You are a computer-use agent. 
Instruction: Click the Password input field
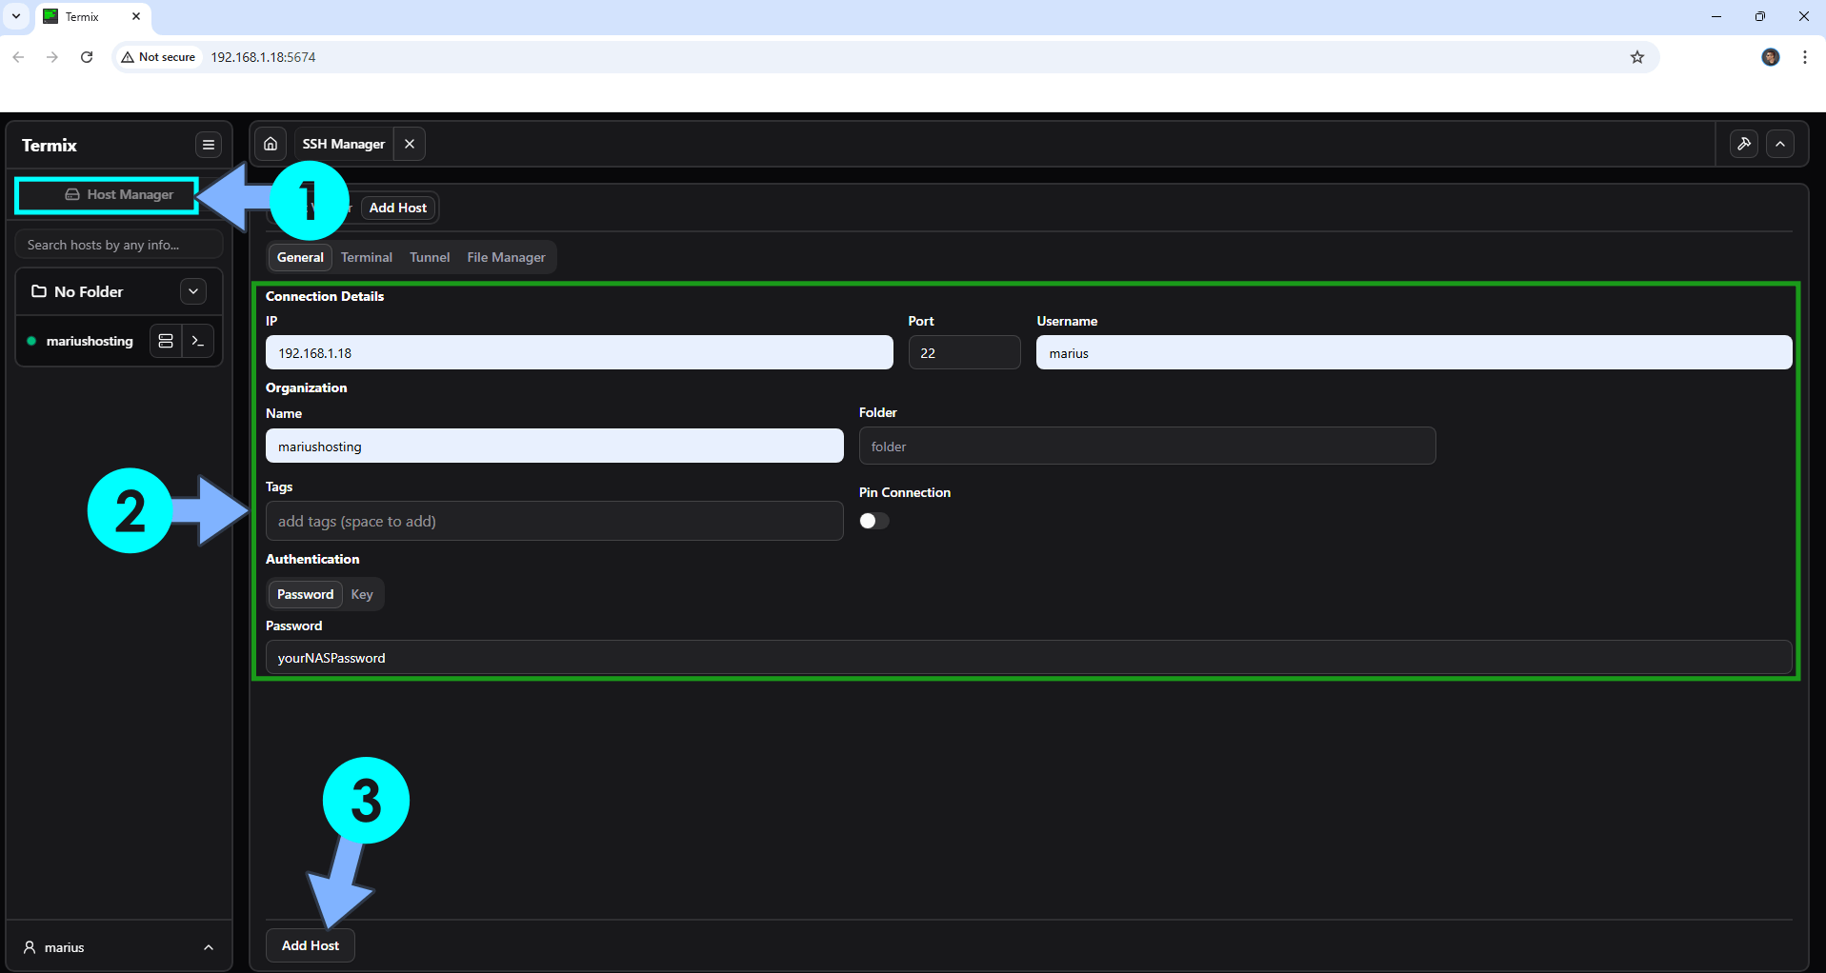pyautogui.click(x=1029, y=657)
